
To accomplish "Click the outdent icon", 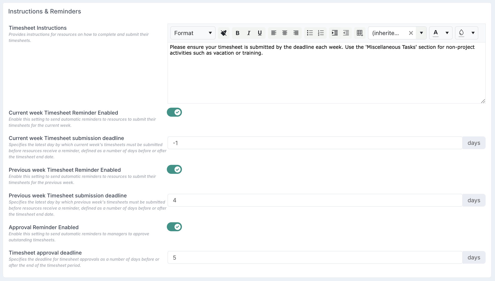I will click(346, 33).
